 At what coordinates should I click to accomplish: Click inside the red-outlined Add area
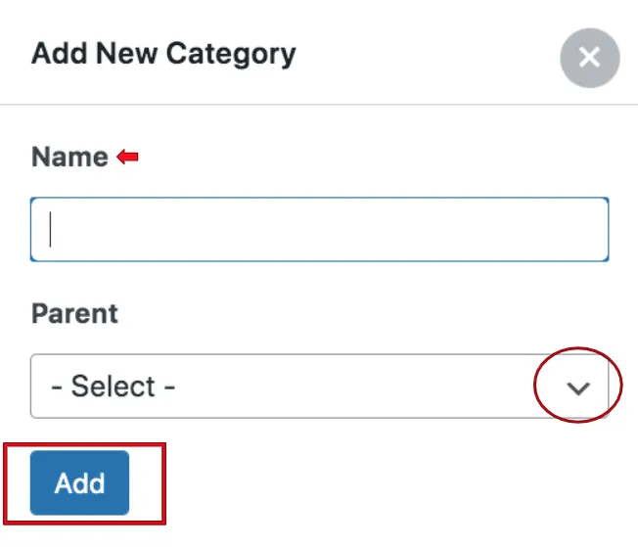(84, 483)
